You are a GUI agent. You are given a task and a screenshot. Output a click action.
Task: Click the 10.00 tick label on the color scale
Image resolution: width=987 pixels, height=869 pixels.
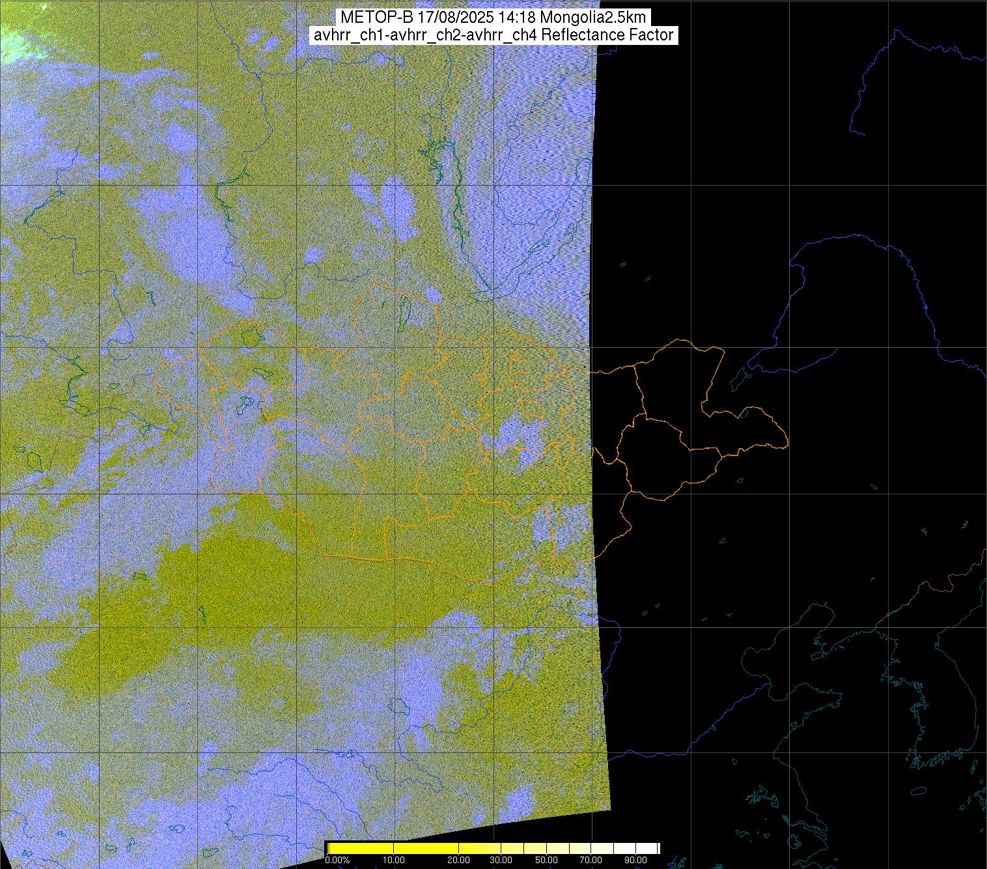tap(393, 860)
